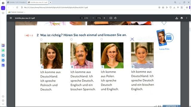Open browser downloads icon in address bar

174,7
